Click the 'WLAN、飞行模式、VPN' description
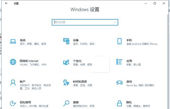This screenshot has width=170, height=109. (33, 65)
